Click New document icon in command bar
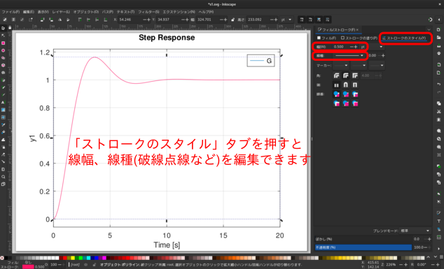The height and width of the screenshot is (269, 444). [438, 29]
